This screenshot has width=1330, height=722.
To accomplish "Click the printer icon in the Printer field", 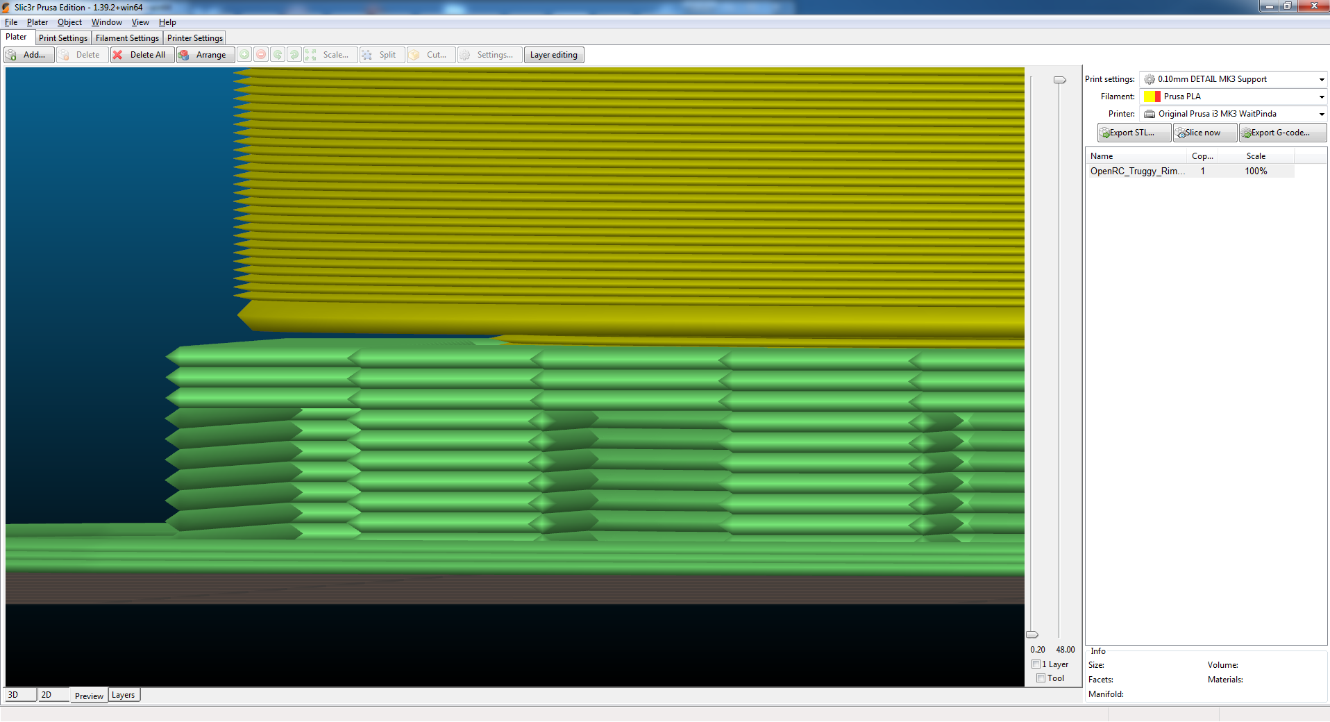I will tap(1150, 114).
